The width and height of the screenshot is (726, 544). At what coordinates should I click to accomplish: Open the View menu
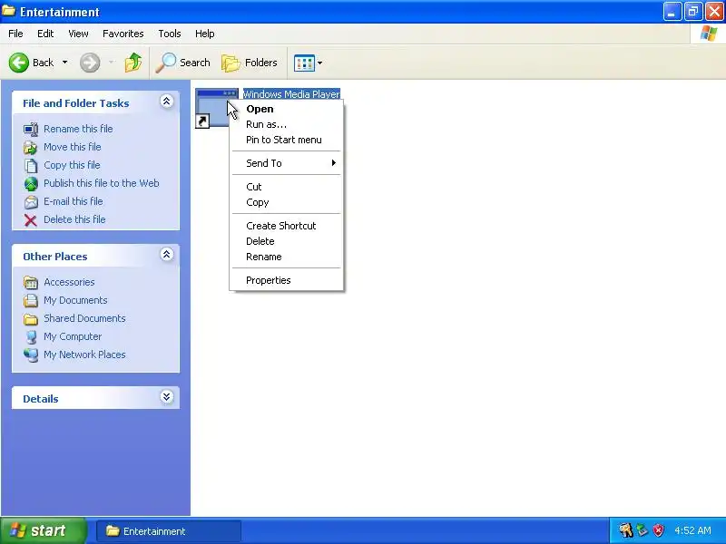coord(78,34)
